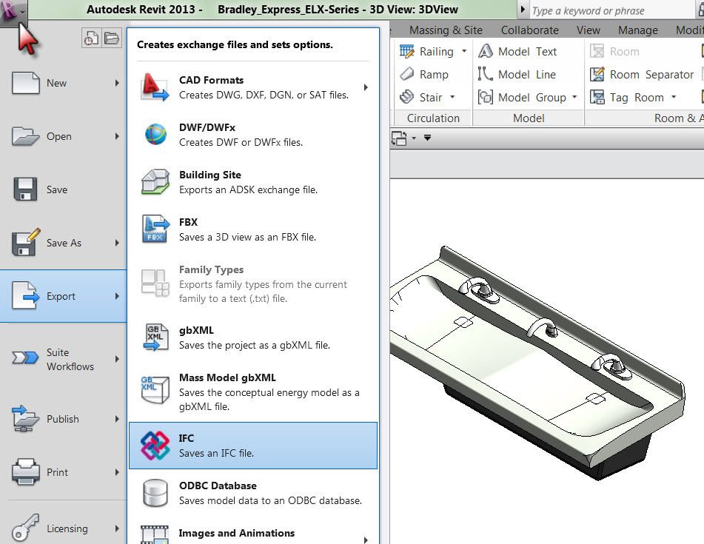704x544 pixels.
Task: Click the DWF/DWFx globe icon
Action: tap(155, 134)
